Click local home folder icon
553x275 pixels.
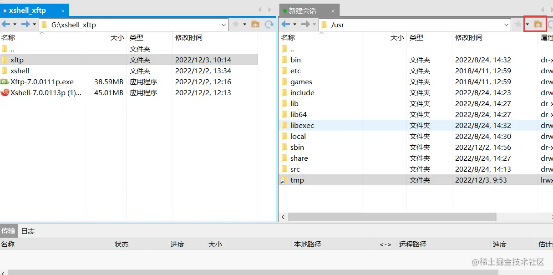(x=255, y=24)
